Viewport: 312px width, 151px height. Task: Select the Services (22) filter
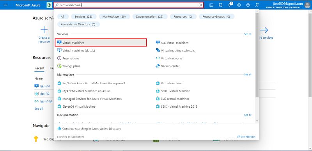point(83,16)
